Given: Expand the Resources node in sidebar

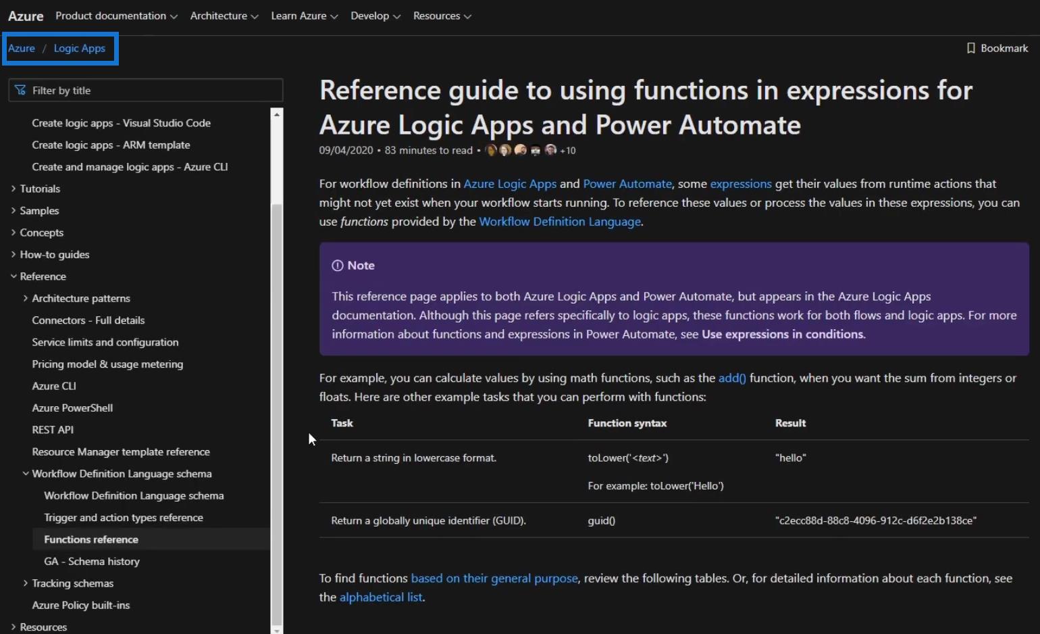Looking at the screenshot, I should tap(14, 627).
